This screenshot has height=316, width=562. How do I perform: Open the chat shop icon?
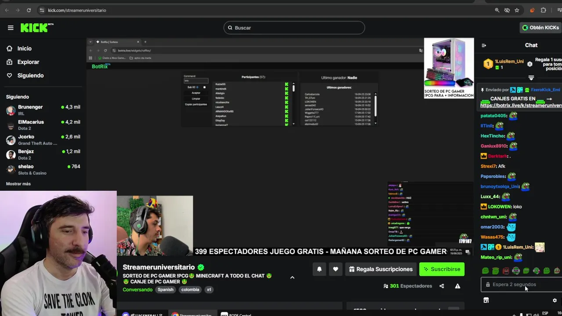(x=486, y=301)
